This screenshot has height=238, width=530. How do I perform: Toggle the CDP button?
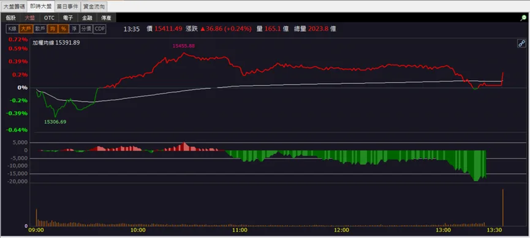tap(100, 29)
